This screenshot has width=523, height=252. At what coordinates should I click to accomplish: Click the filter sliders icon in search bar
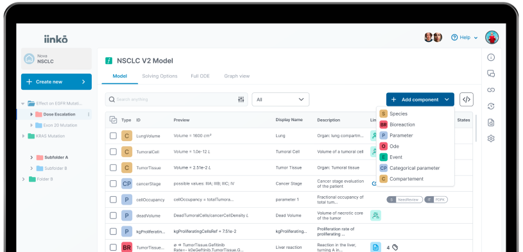tap(241, 99)
